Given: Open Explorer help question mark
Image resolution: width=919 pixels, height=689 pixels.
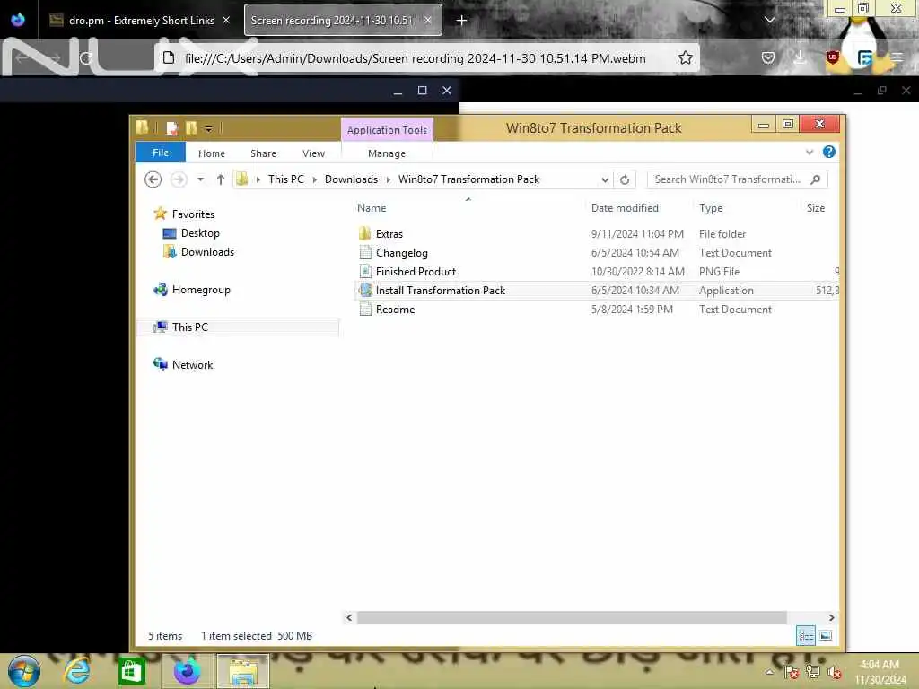Looking at the screenshot, I should click(828, 152).
